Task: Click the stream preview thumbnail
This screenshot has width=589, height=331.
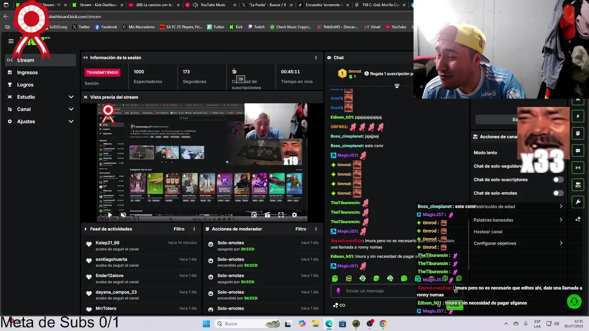Action: 202,162
